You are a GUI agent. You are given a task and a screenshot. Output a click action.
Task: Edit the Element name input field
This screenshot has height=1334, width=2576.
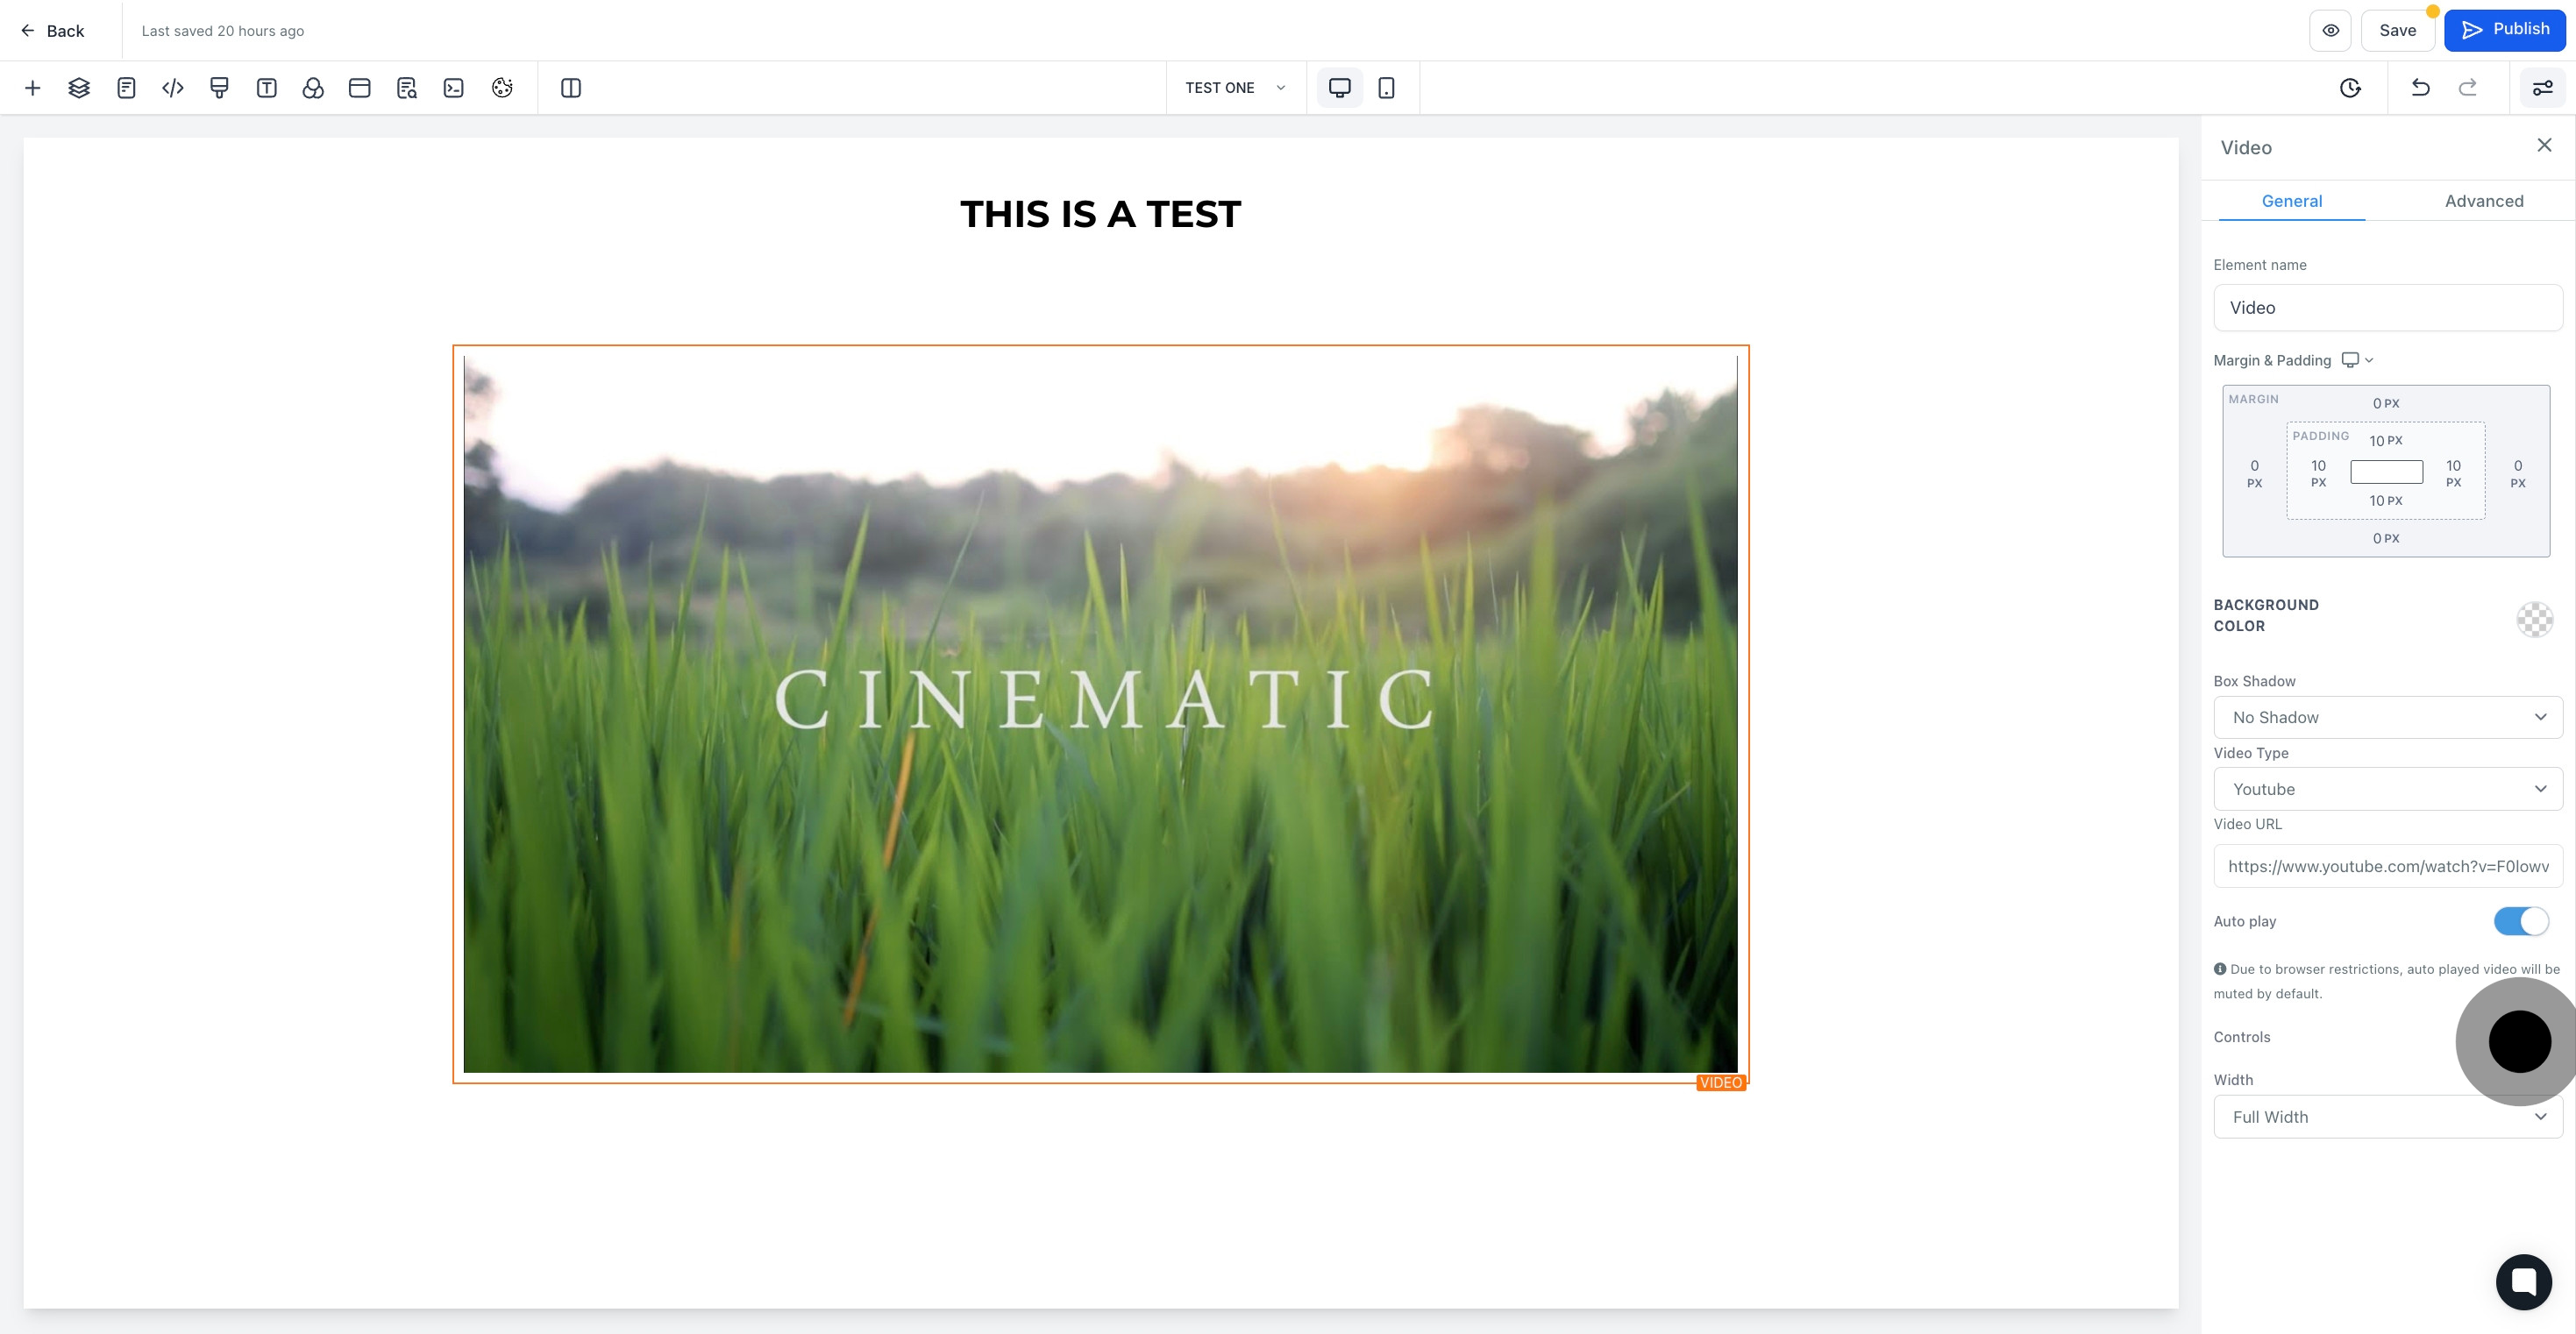pyautogui.click(x=2388, y=308)
